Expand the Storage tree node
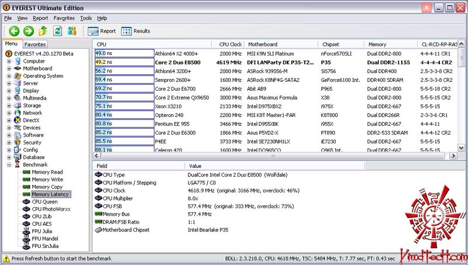Screen dimensions: 468x265 pos(9,106)
